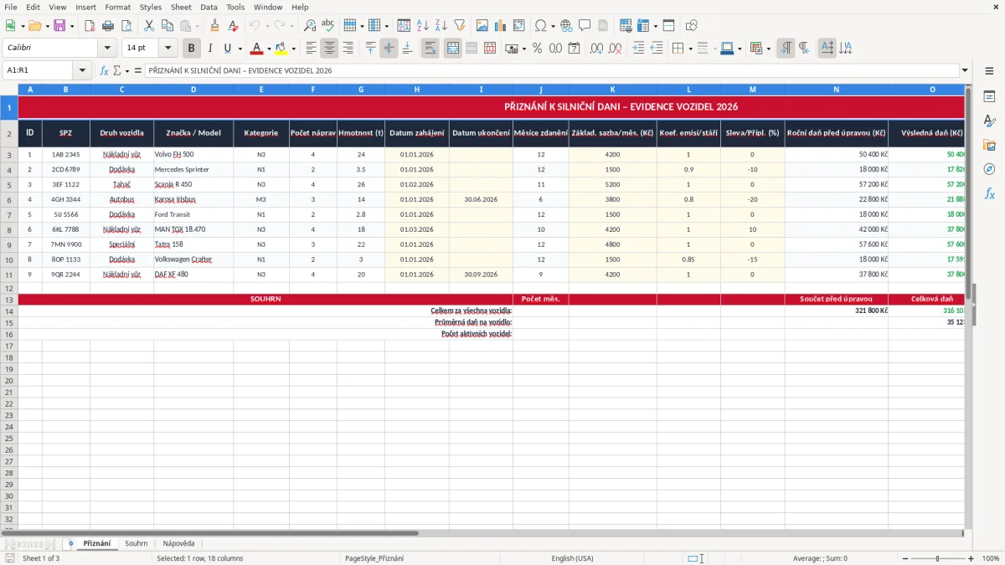Toggle Wrap Text option
1005x565 pixels.
pos(430,49)
